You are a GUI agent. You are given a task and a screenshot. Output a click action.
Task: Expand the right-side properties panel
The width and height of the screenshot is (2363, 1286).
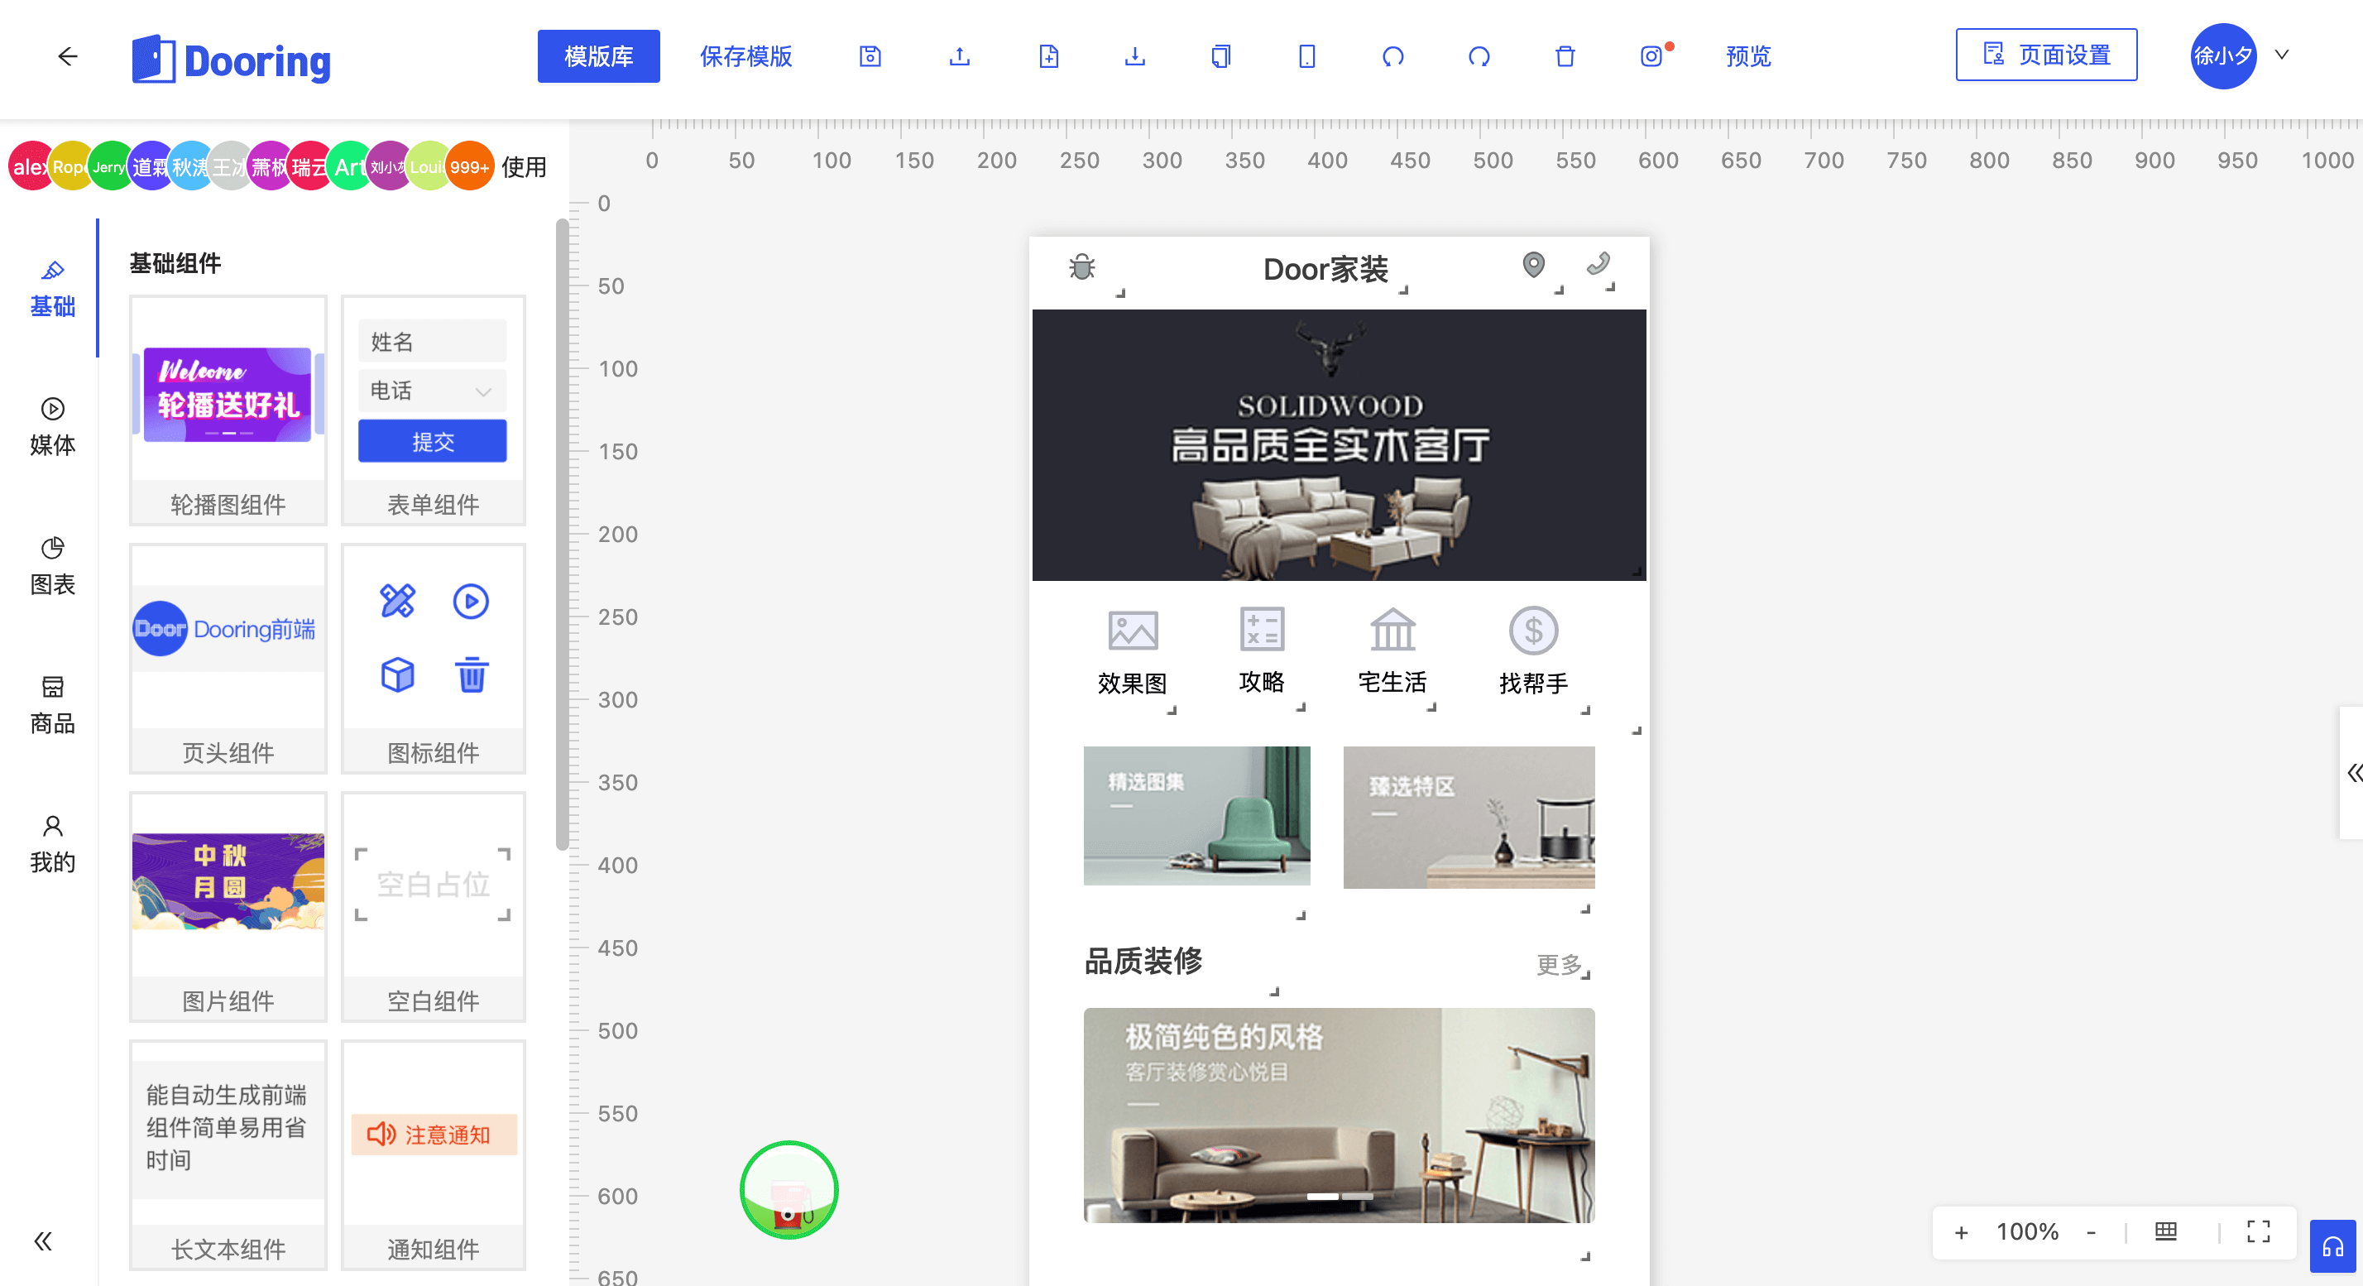pos(2354,772)
